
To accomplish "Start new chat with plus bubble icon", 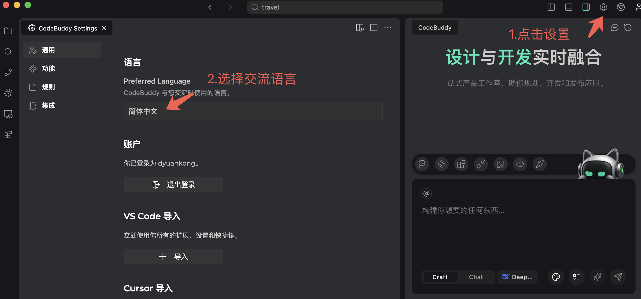I will 615,28.
